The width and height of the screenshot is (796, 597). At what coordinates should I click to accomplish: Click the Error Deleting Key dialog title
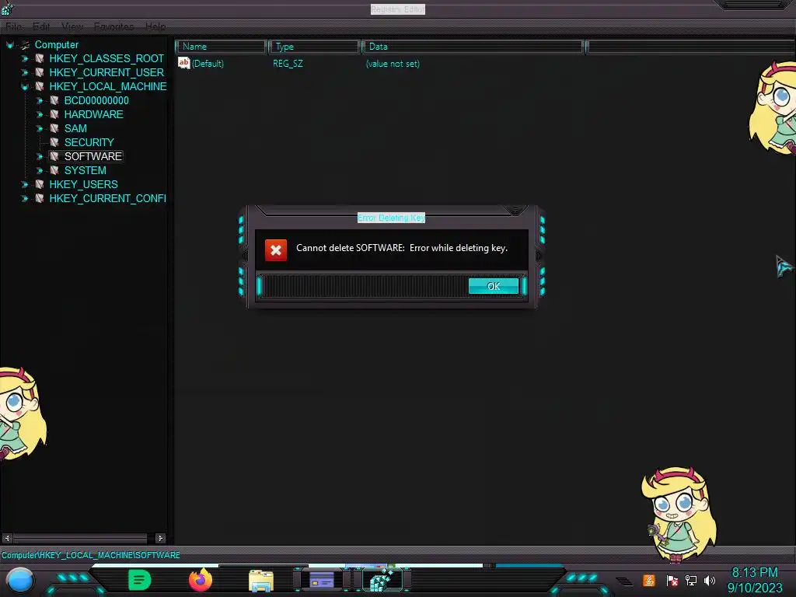coord(392,218)
